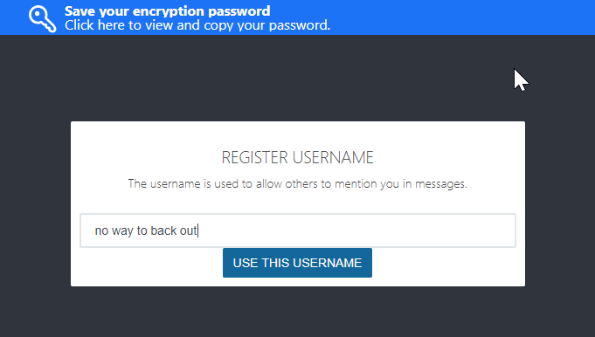Focus the username input field
This screenshot has height=337, width=595.
point(297,230)
